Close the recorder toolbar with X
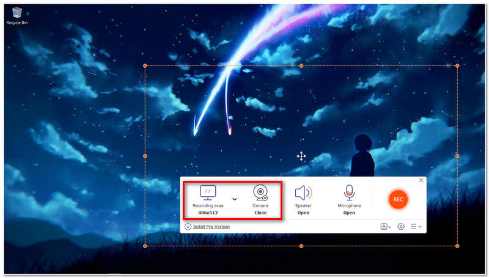This screenshot has width=489, height=278. pos(421,180)
